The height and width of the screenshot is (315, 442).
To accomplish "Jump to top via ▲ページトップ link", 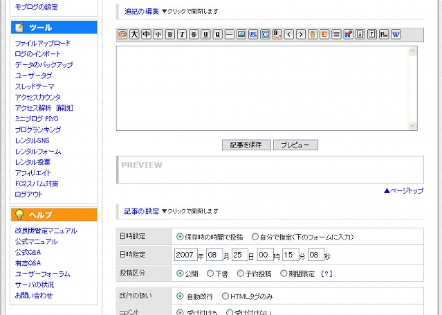I will click(x=404, y=191).
